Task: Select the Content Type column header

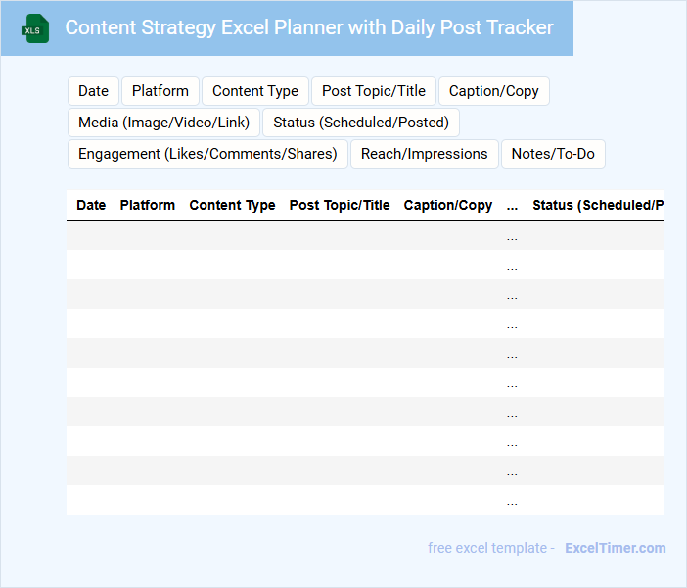Action: [x=232, y=205]
